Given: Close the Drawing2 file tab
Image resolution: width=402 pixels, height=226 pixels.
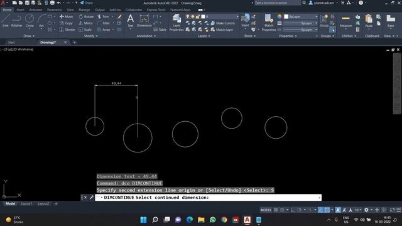Looking at the screenshot, I should [x=65, y=42].
